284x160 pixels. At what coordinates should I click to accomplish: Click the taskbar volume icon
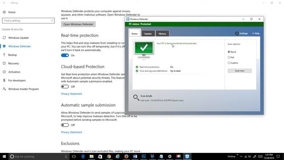(x=249, y=156)
